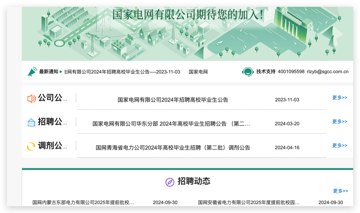This screenshot has height=213, width=360.
Task: Click the 招聘动态 section title
Action: [x=194, y=181]
